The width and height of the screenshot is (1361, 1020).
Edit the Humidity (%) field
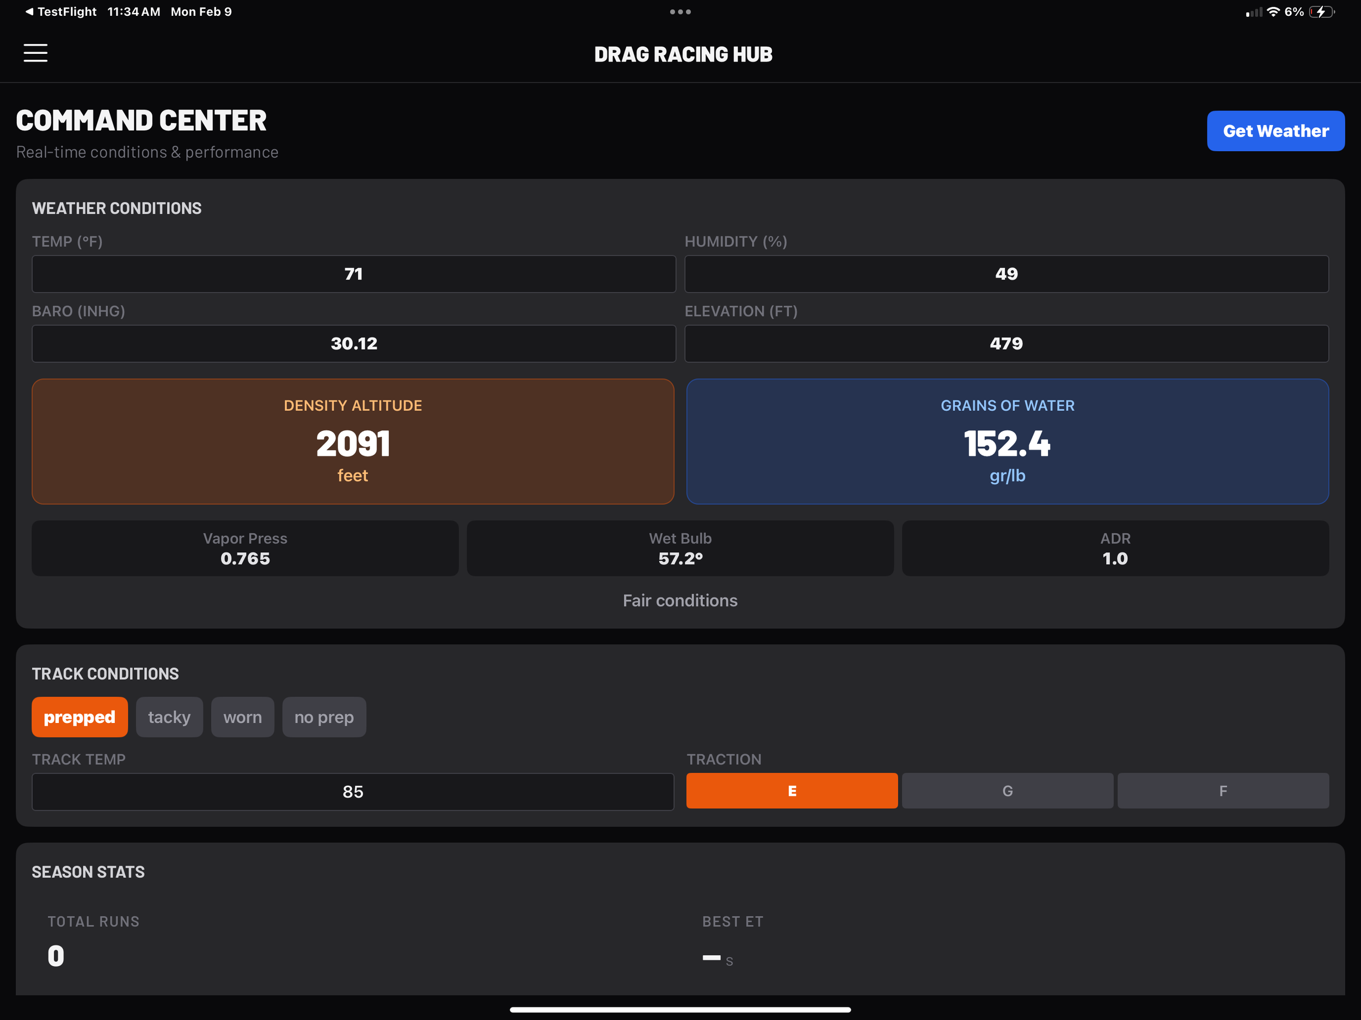(1006, 274)
